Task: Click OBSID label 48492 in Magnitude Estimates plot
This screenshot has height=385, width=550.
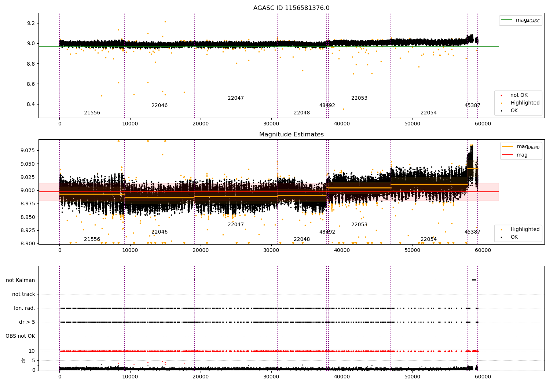Action: [x=327, y=232]
